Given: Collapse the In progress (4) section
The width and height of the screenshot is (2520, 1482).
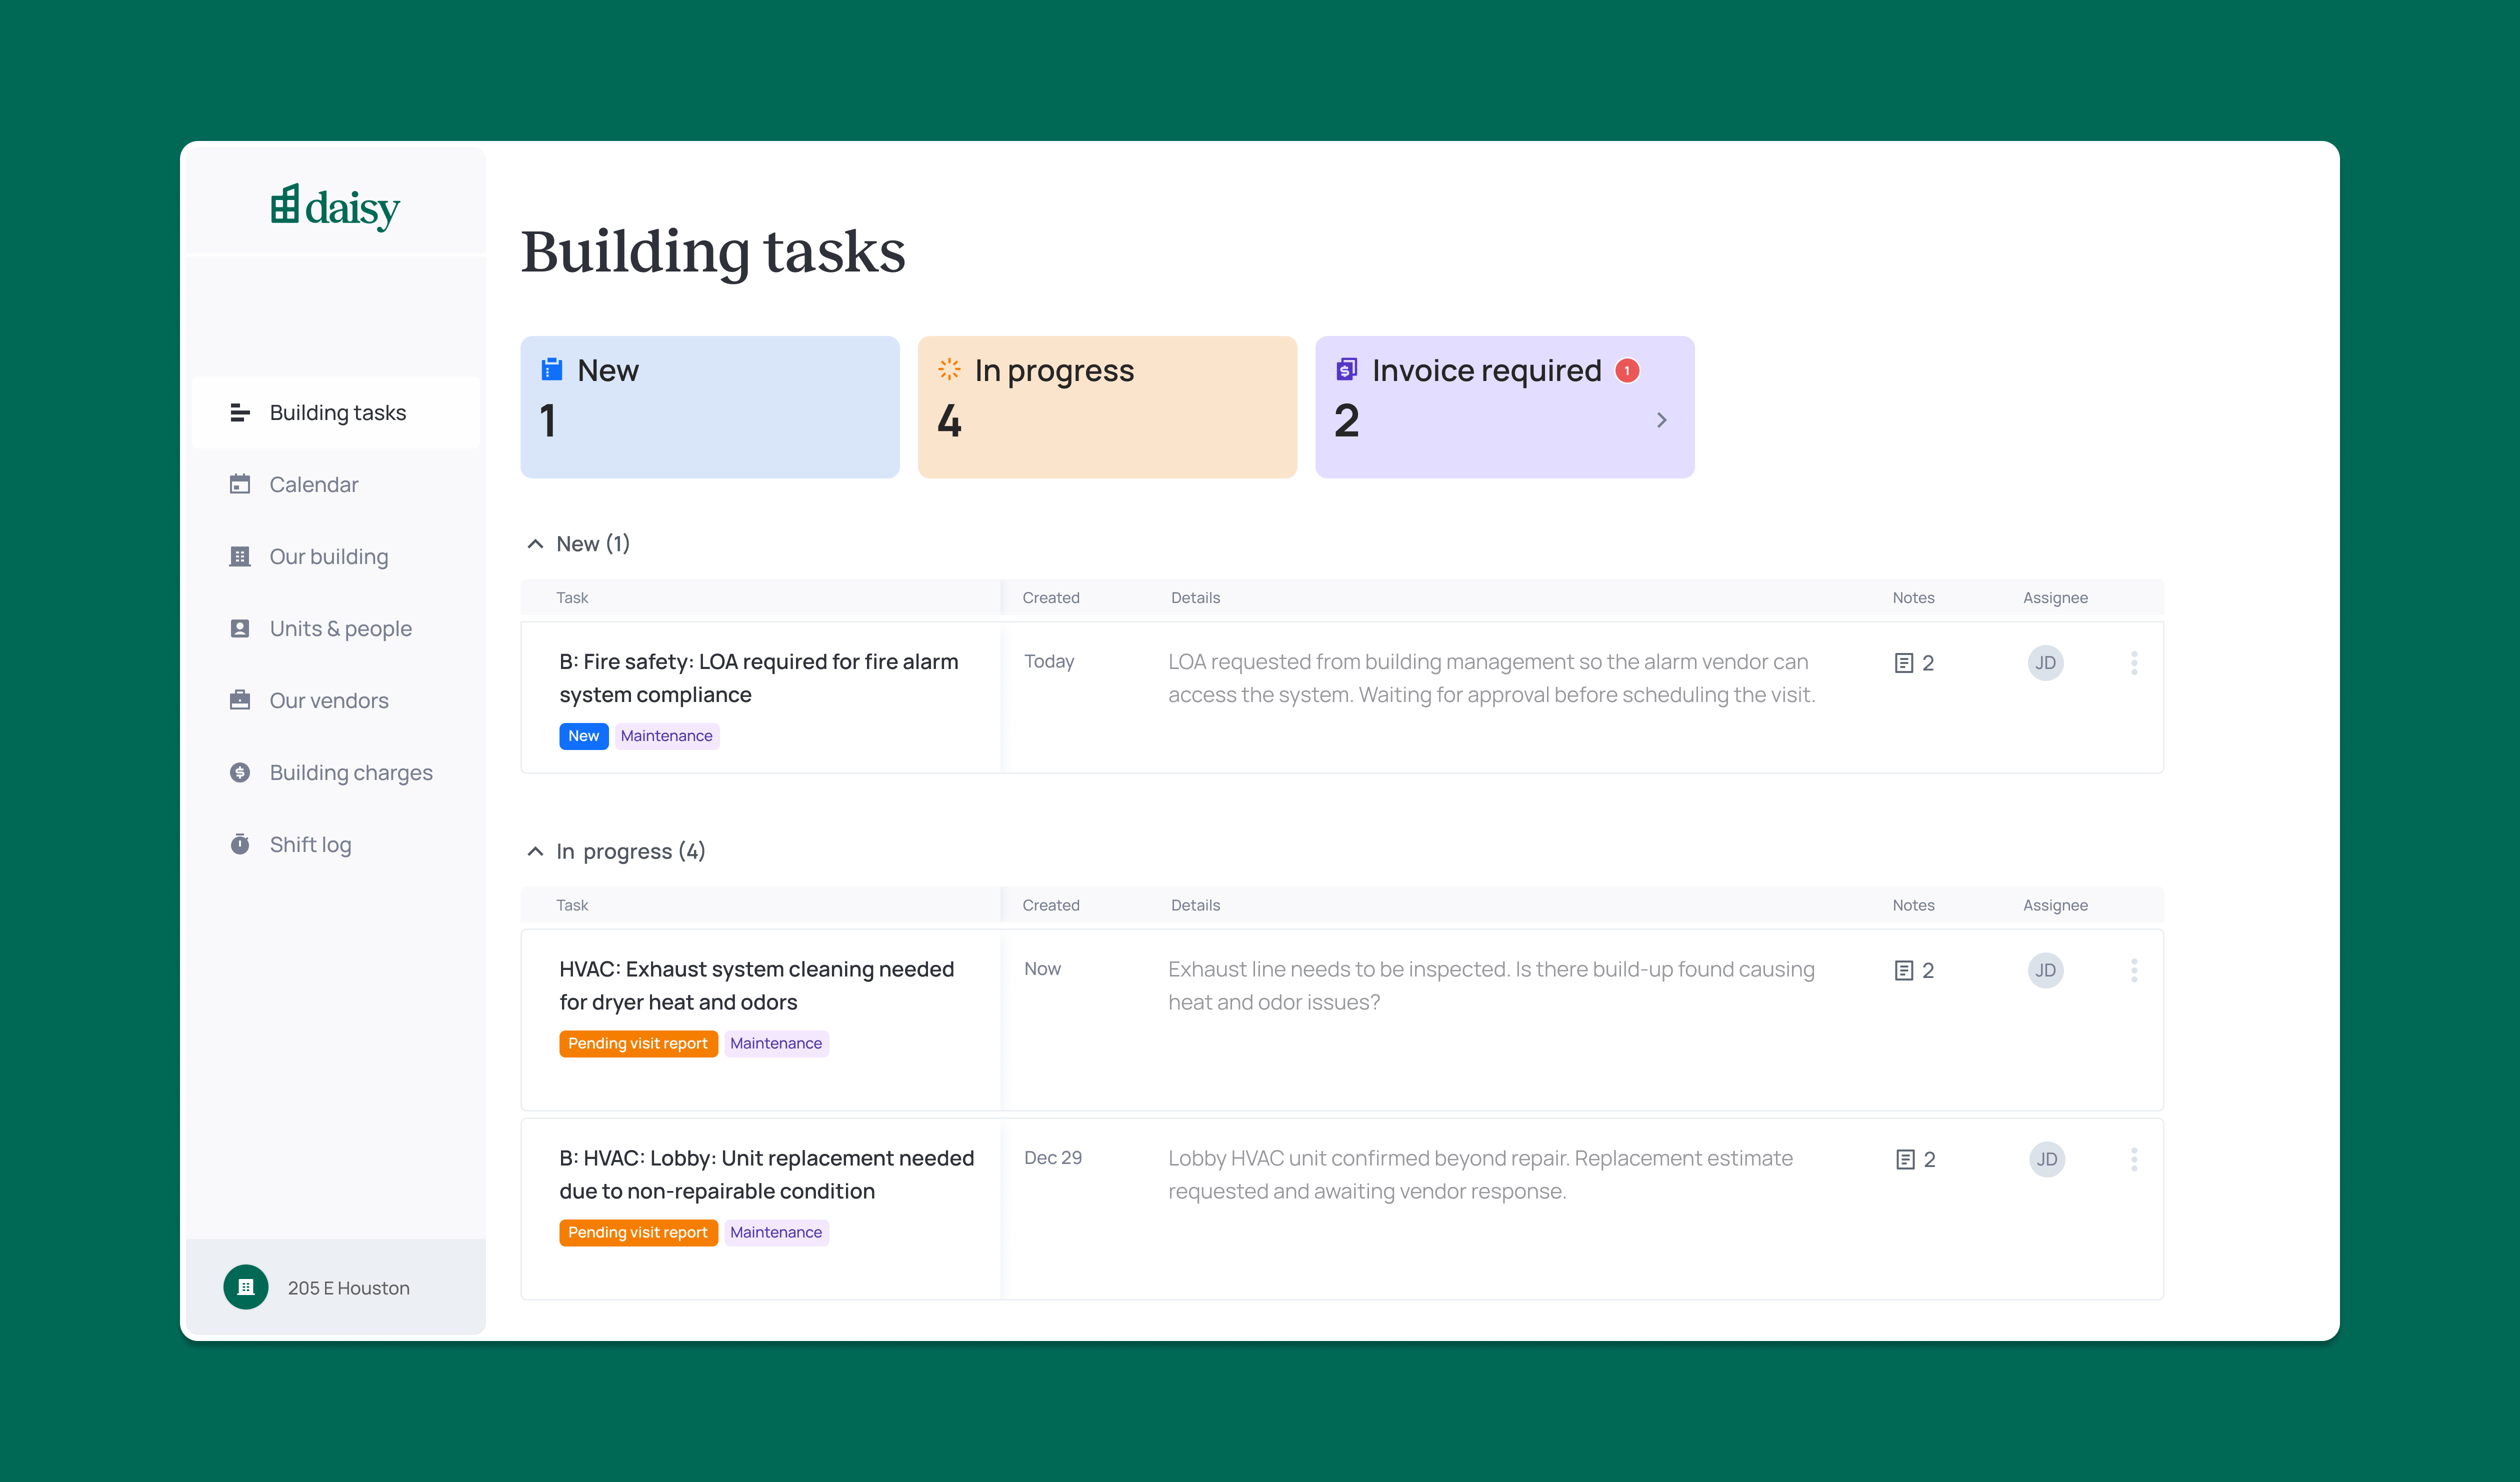Looking at the screenshot, I should coord(535,851).
